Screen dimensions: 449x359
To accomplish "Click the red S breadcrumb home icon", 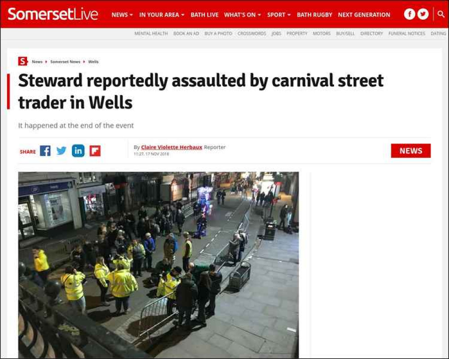I will point(22,61).
